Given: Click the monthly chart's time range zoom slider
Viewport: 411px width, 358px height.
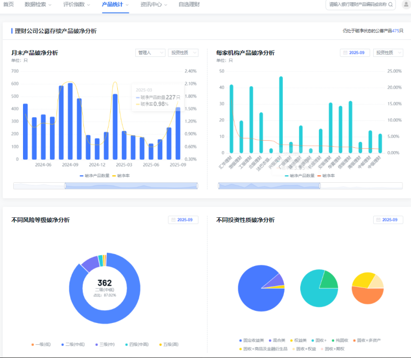Looking at the screenshot, I should 105,186.
